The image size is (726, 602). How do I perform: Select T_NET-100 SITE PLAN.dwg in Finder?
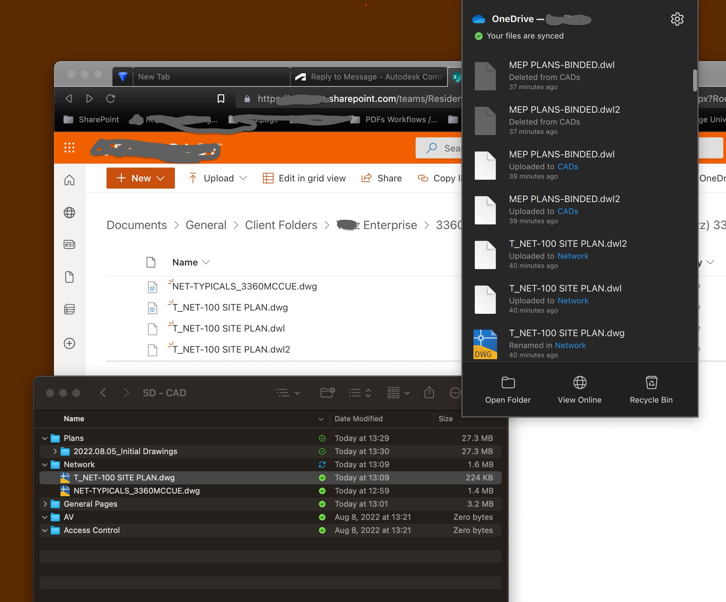(x=124, y=477)
